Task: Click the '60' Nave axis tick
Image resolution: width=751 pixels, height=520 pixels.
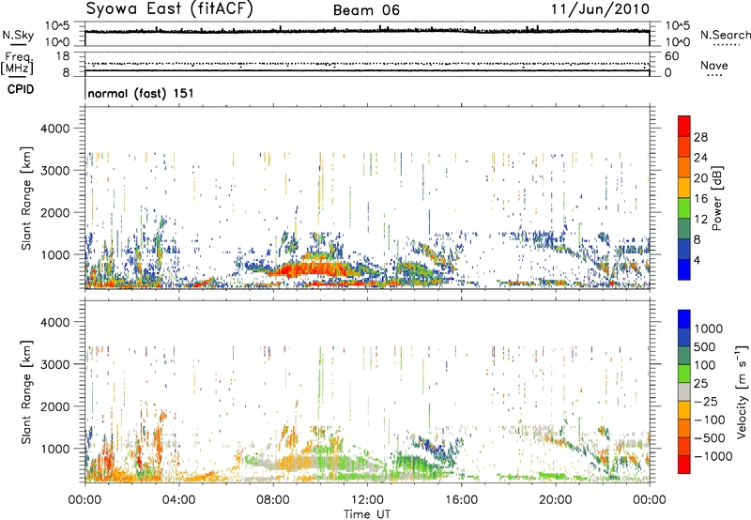Action: coord(671,56)
